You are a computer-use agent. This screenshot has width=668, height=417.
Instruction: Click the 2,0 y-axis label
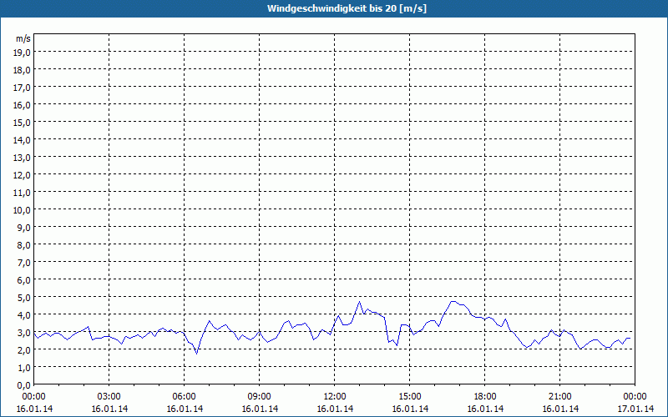click(x=25, y=349)
